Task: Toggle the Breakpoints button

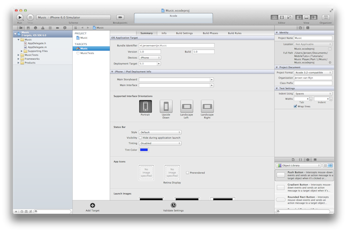Action: tap(120, 17)
